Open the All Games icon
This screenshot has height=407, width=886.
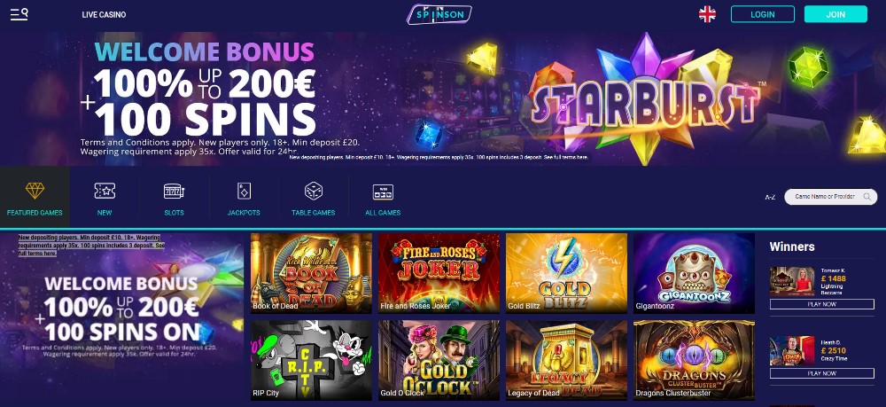coord(383,192)
